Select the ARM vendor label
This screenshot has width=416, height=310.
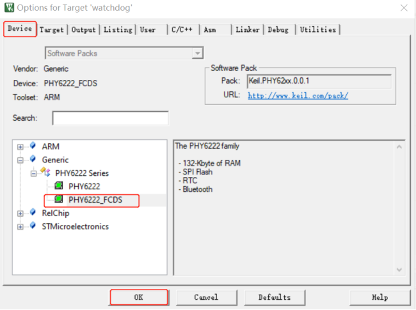click(x=51, y=146)
